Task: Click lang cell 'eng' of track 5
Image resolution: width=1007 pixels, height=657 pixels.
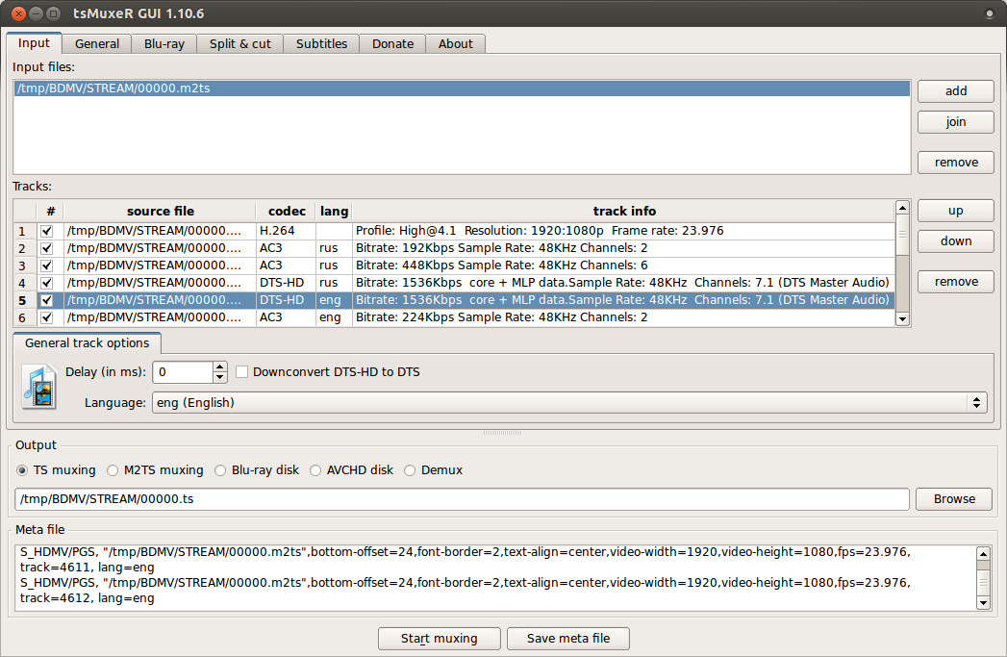Action: [334, 300]
